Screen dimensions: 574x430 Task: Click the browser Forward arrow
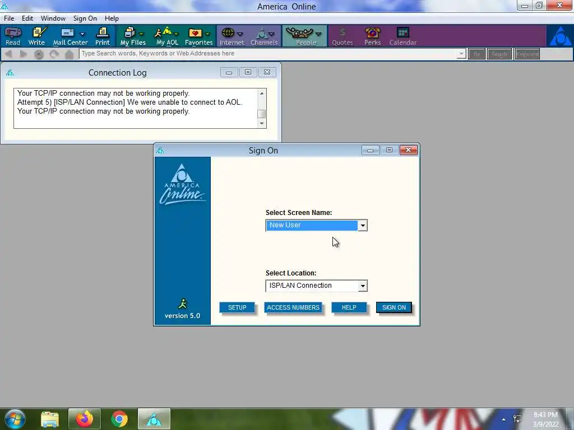24,54
